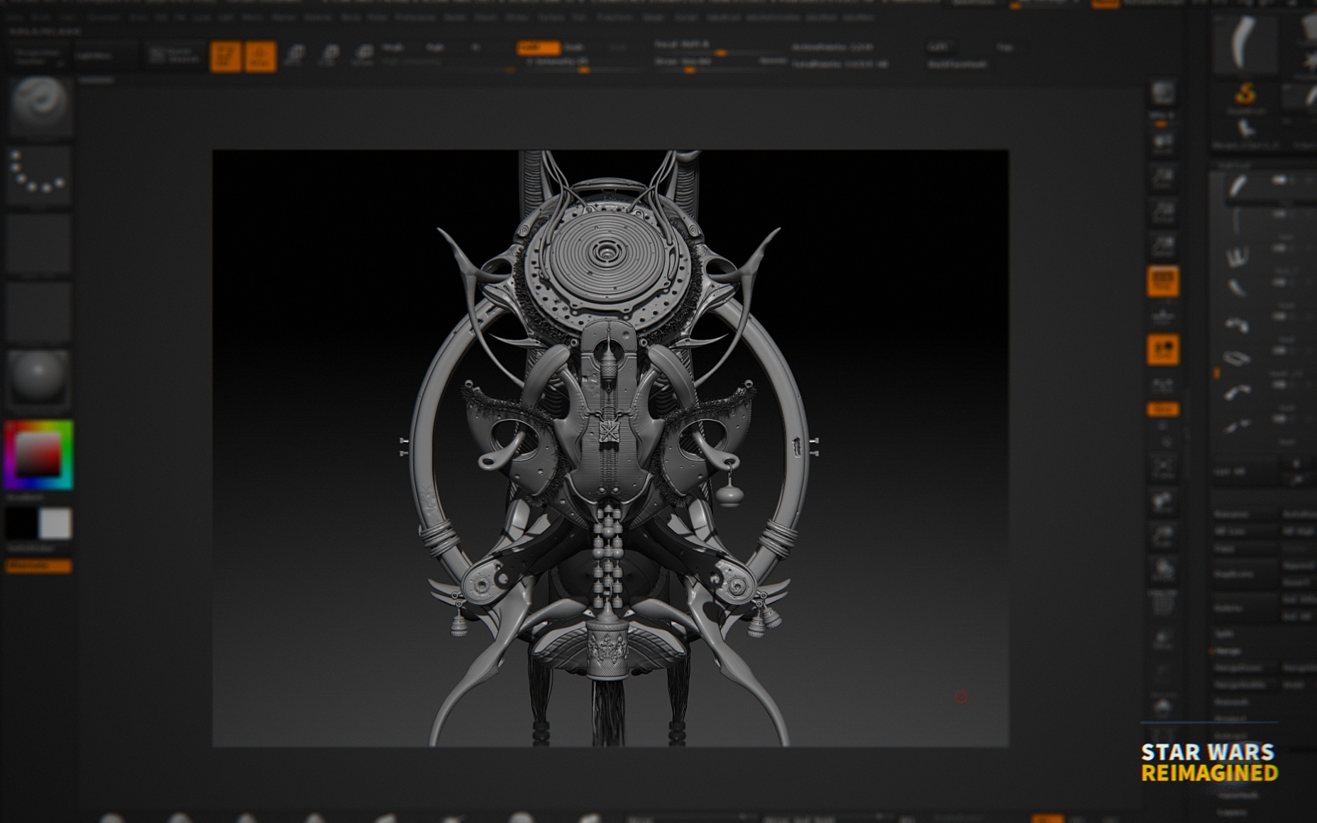Viewport: 1317px width, 823px height.
Task: Toggle the small orange XYZ rotation button
Action: pyautogui.click(x=1162, y=409)
